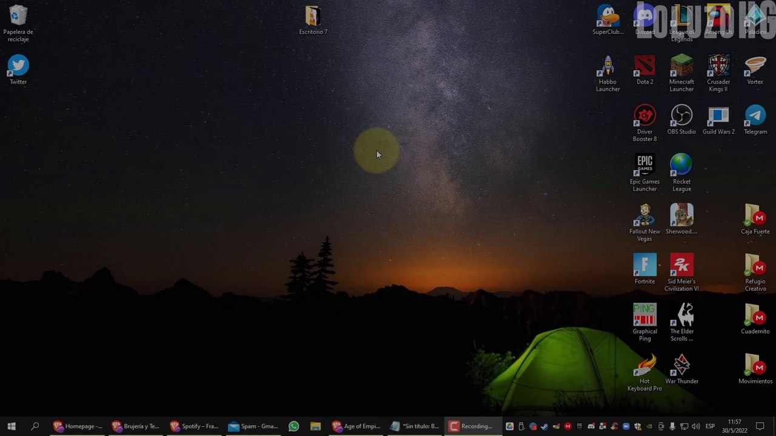Screen dimensions: 776x436
Task: Select the Graphical Ping desktop shortcut
Action: (x=644, y=323)
